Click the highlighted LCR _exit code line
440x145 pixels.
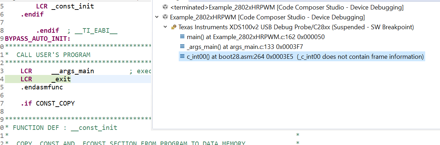pyautogui.click(x=45, y=79)
